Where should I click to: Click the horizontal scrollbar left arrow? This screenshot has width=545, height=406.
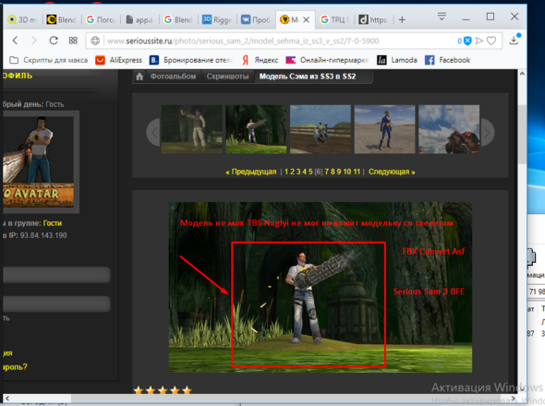7,399
